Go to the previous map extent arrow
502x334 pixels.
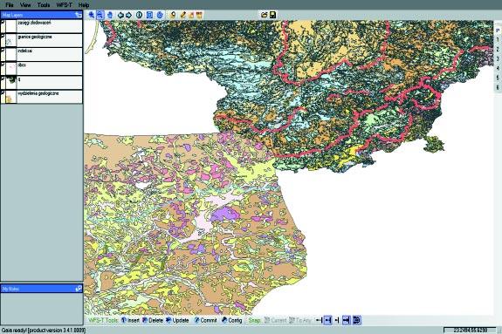coord(120,15)
